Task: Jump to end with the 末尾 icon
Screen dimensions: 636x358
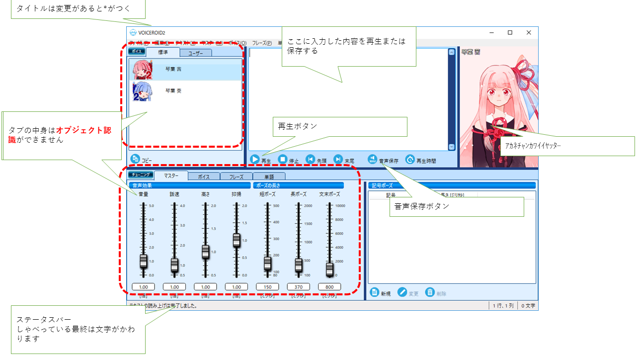Action: [x=338, y=160]
